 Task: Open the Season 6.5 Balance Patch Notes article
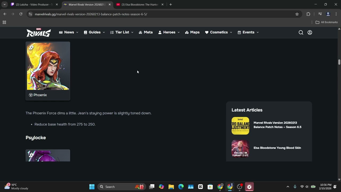[x=277, y=125]
